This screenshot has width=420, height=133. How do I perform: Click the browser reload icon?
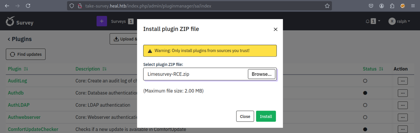coord(28,6)
